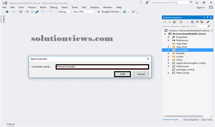Screen dimensions: 215x127
Task: Click the Quick Launch search icon
Action: pos(191,2)
